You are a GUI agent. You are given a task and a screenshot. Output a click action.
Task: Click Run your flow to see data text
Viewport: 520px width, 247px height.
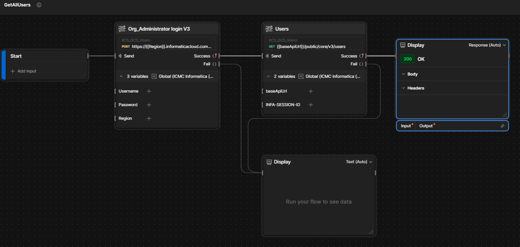pyautogui.click(x=319, y=202)
